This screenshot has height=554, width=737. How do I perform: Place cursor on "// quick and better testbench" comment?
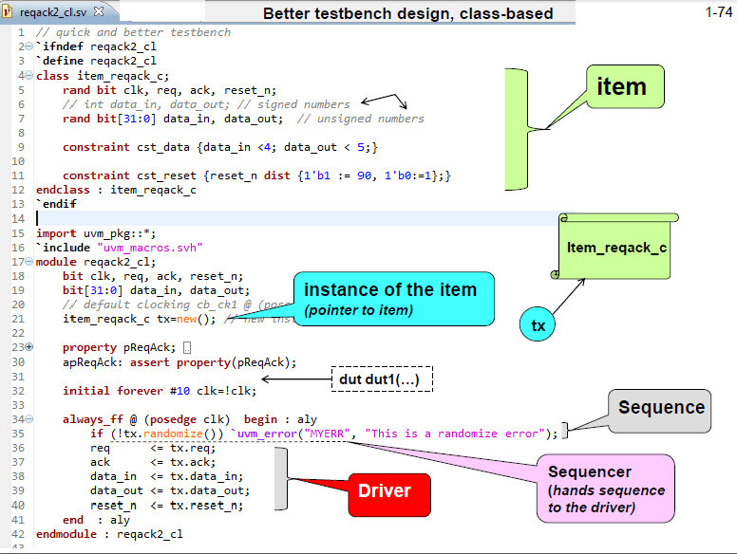(x=134, y=32)
